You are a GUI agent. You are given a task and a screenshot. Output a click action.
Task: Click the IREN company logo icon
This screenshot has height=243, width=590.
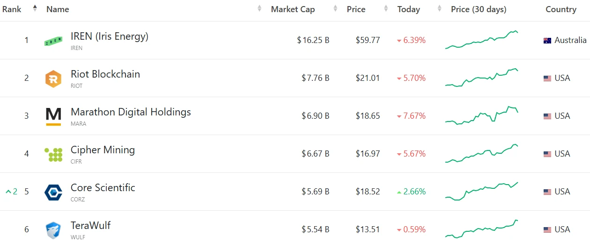53,41
